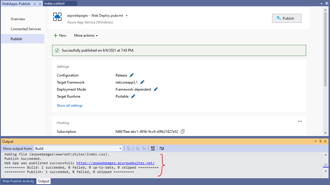The image size is (330, 185).
Task: Toggle word wrap in Output window
Action: pos(162,149)
